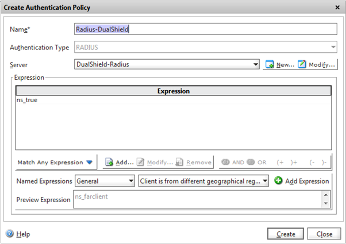The width and height of the screenshot is (346, 244).
Task: Click the Name input field
Action: (205, 29)
